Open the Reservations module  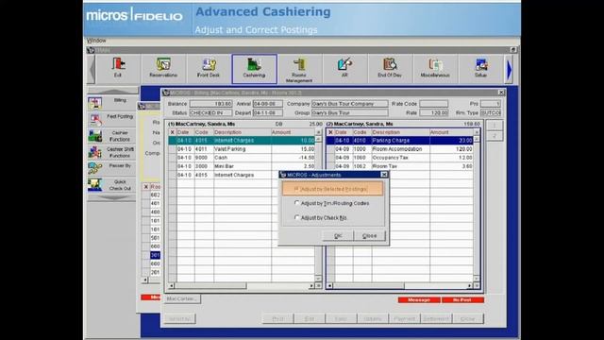[163, 68]
